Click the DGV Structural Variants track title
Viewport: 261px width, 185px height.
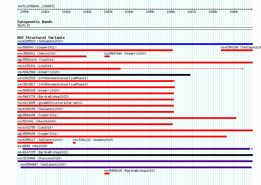pyautogui.click(x=41, y=38)
